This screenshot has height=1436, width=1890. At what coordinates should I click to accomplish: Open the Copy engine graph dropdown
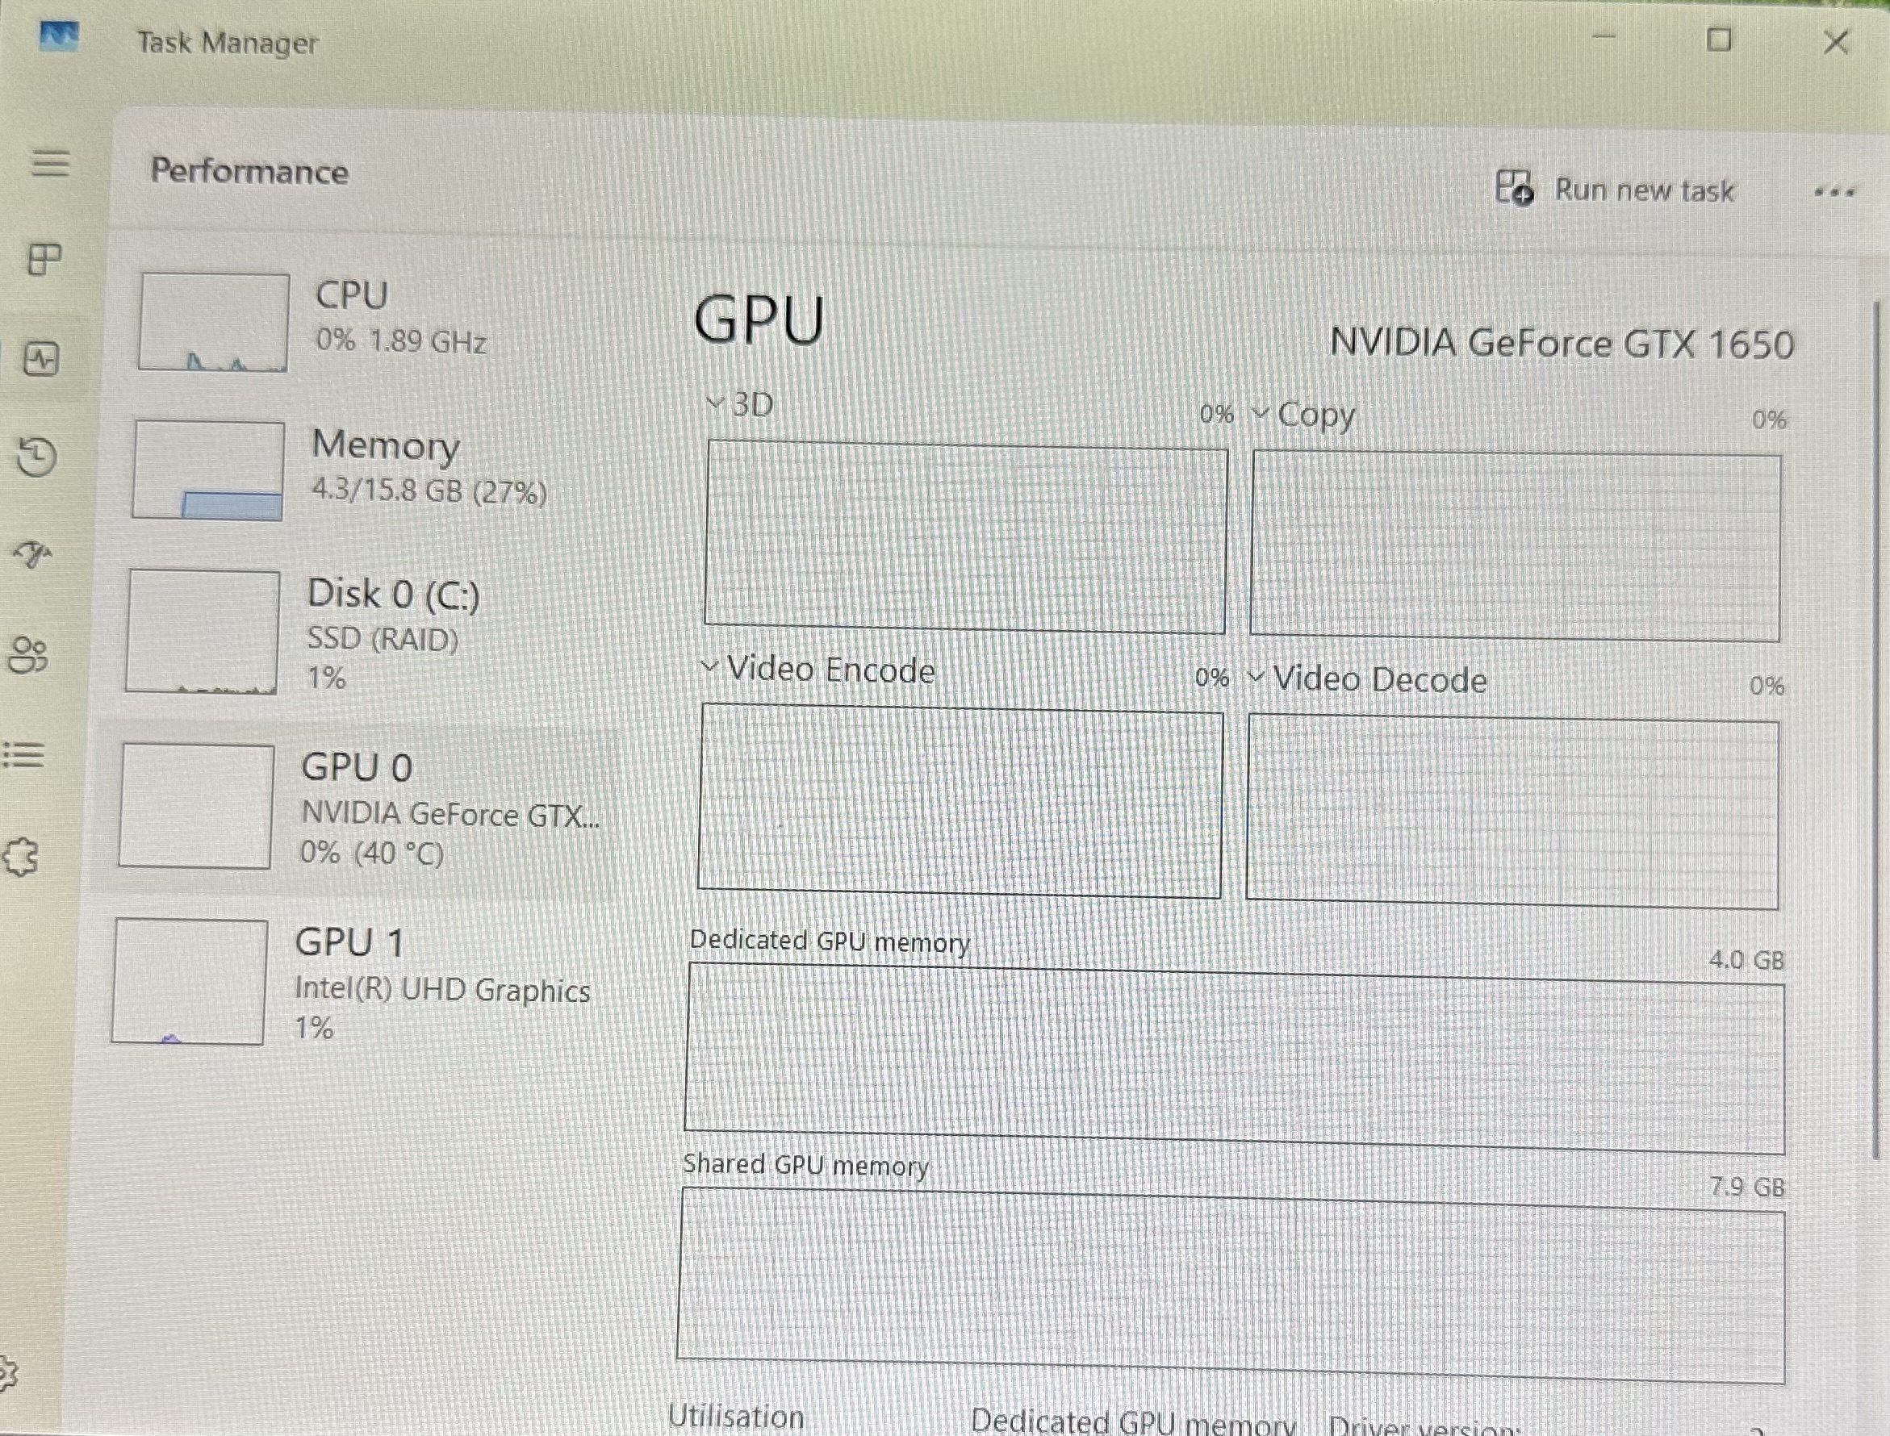[x=1304, y=415]
